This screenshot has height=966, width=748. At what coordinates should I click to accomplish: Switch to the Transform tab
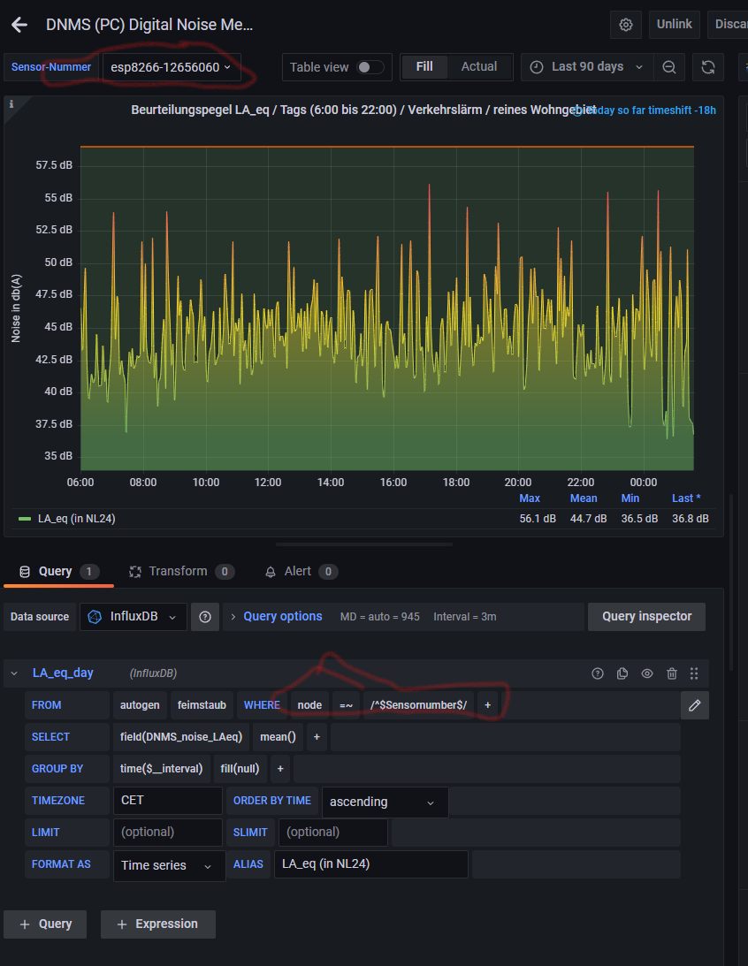click(178, 572)
